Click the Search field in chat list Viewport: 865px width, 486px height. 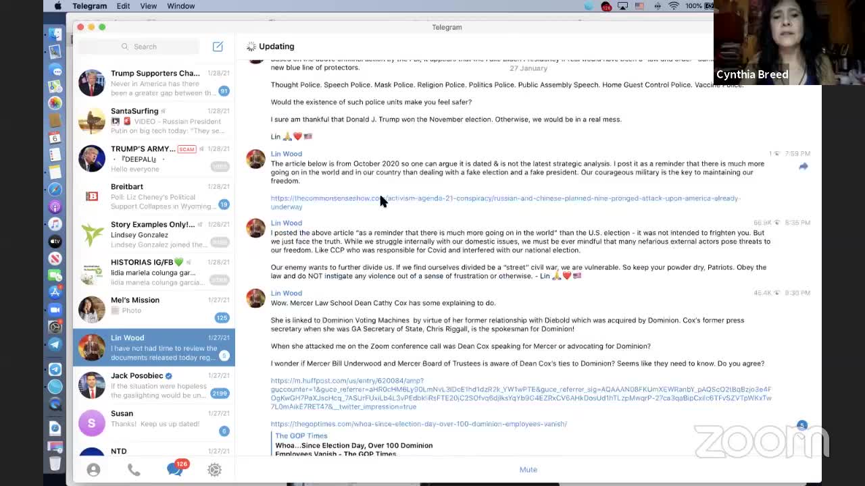[x=139, y=47]
